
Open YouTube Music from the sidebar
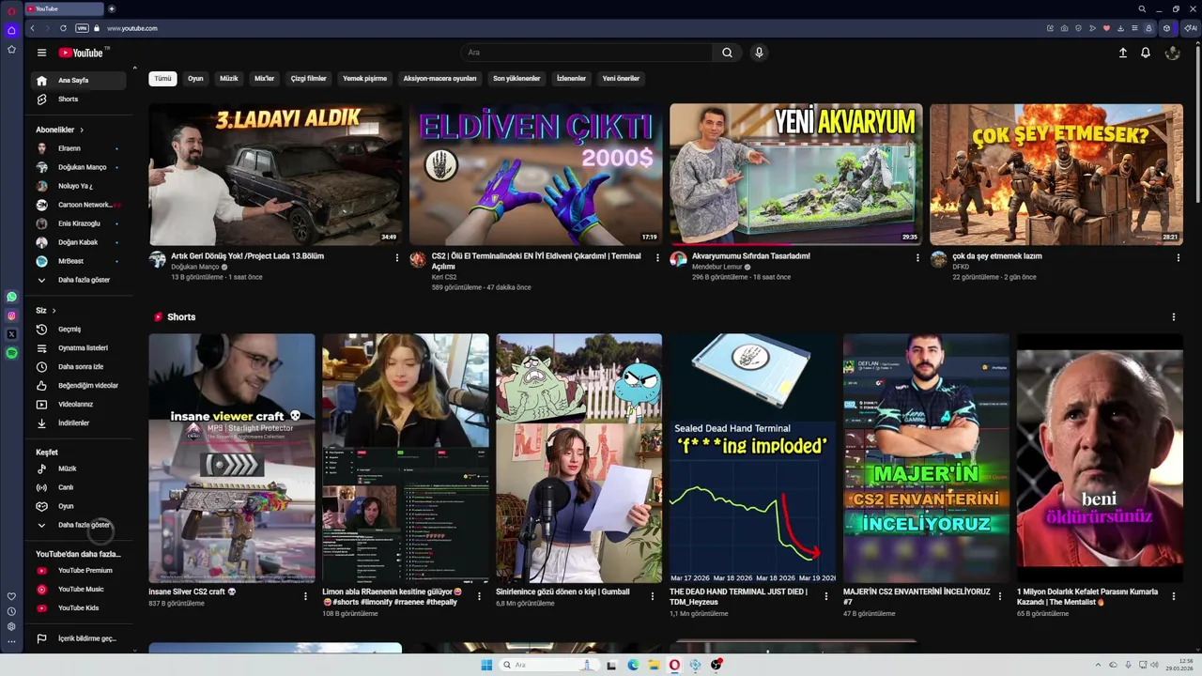[x=79, y=590]
